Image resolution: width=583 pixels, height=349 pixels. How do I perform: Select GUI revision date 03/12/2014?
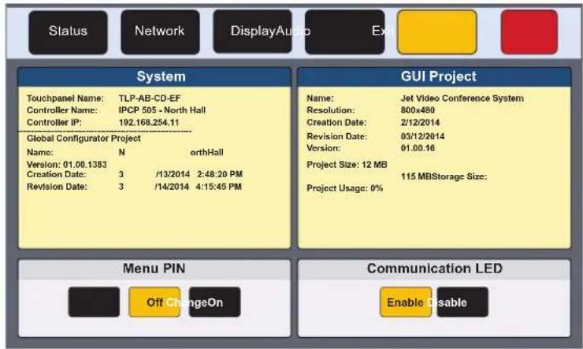pos(422,136)
